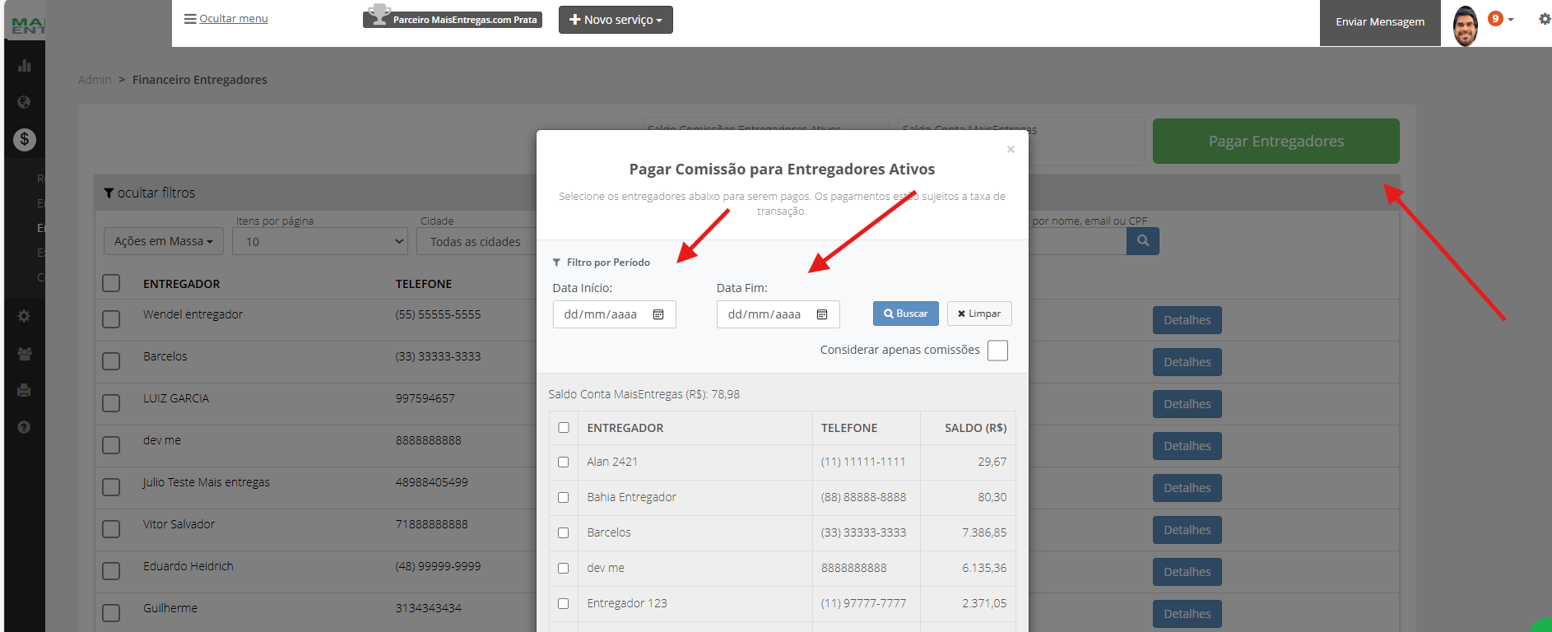This screenshot has width=1552, height=632.
Task: Open the calendar picker in Data Fim field
Action: pyautogui.click(x=822, y=314)
